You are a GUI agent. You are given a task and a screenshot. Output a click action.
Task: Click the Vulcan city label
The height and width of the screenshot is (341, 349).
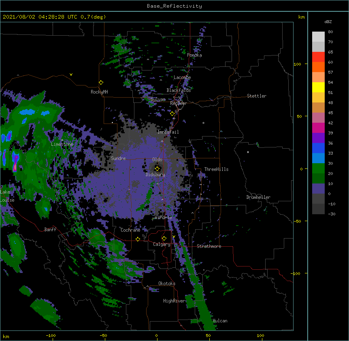point(220,321)
